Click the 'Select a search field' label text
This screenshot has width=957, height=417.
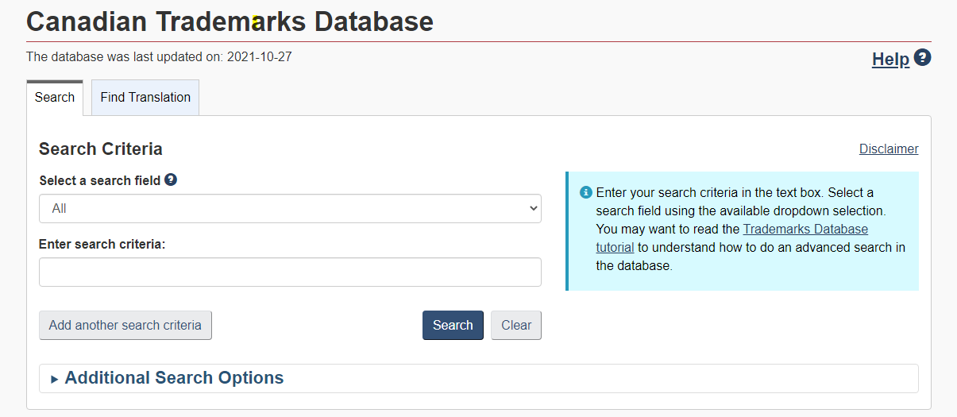(x=99, y=181)
